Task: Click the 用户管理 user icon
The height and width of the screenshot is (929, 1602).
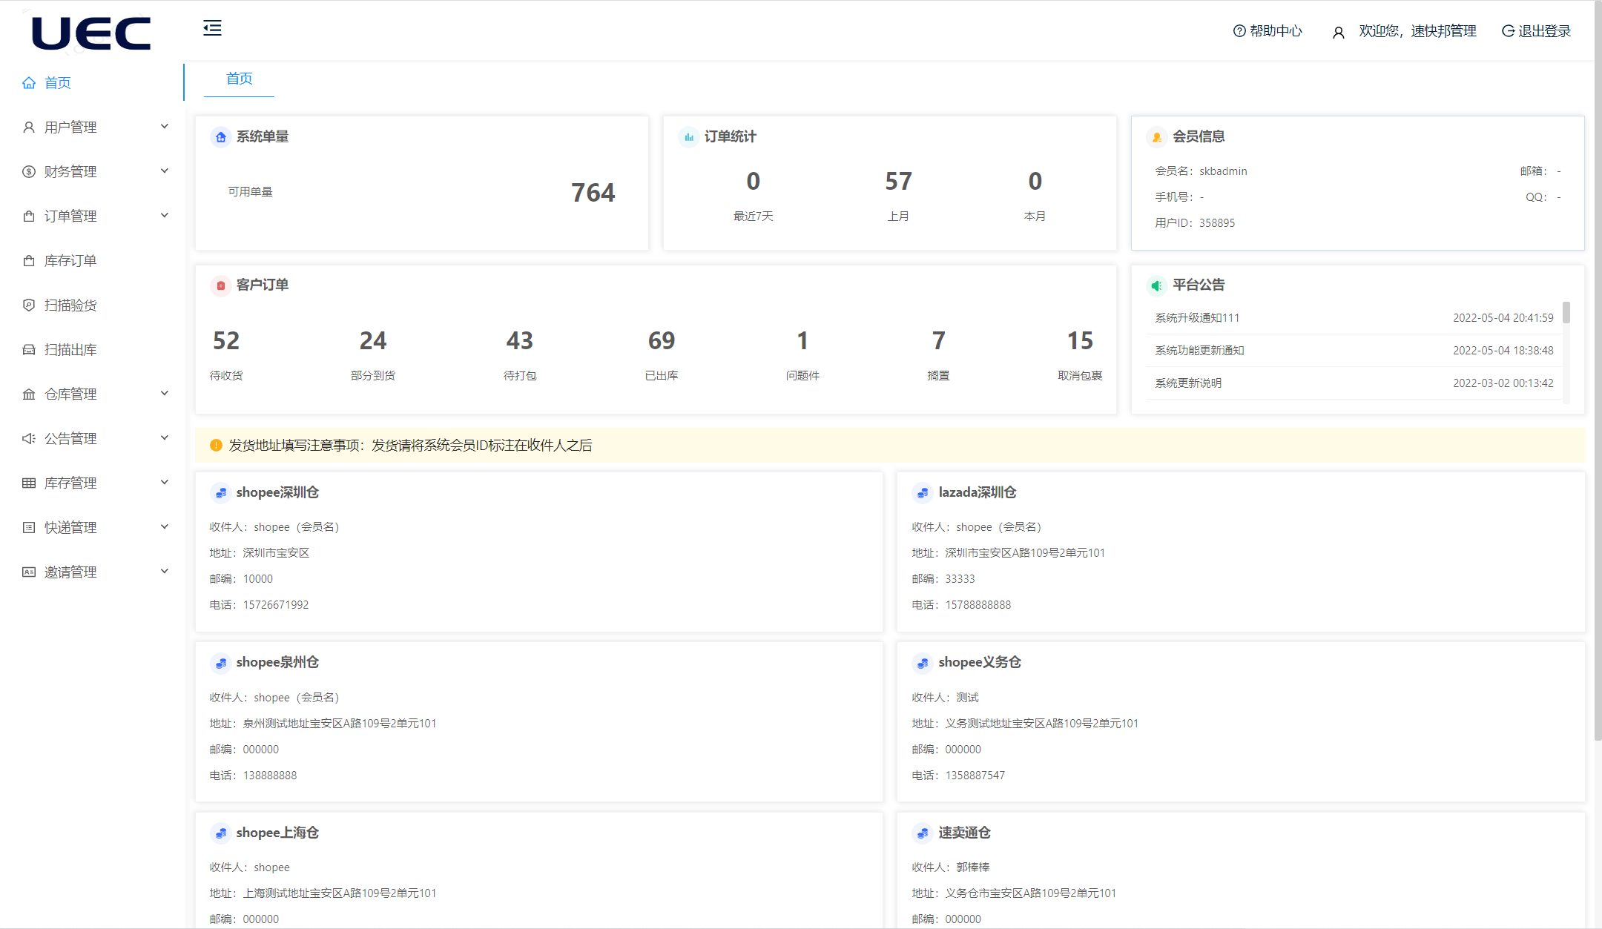Action: pyautogui.click(x=29, y=127)
